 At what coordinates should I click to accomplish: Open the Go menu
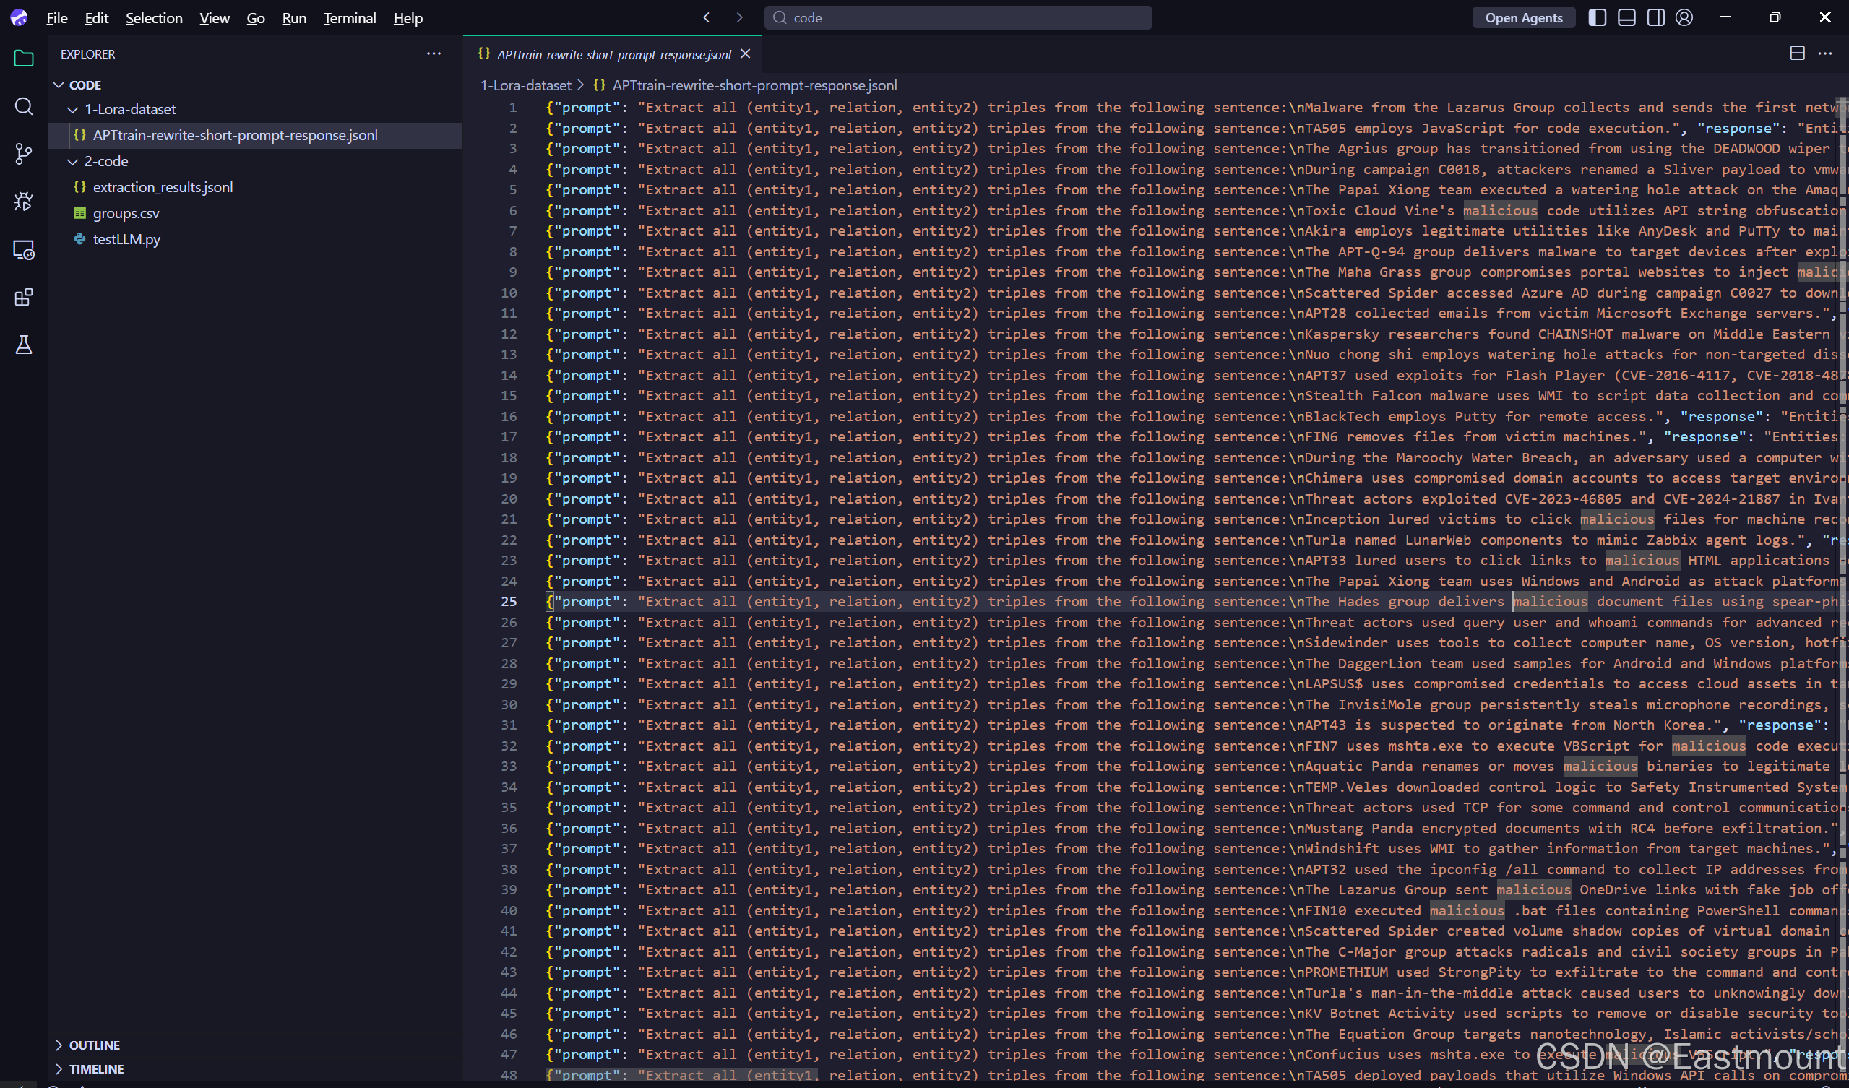tap(255, 17)
